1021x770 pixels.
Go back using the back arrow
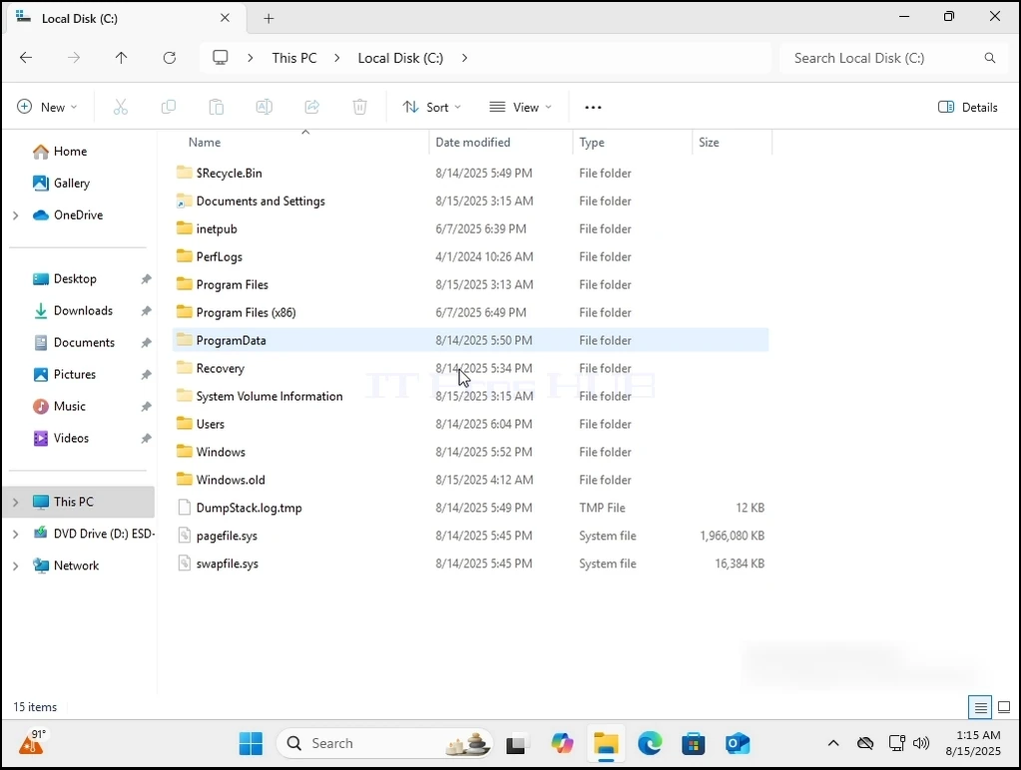point(26,58)
